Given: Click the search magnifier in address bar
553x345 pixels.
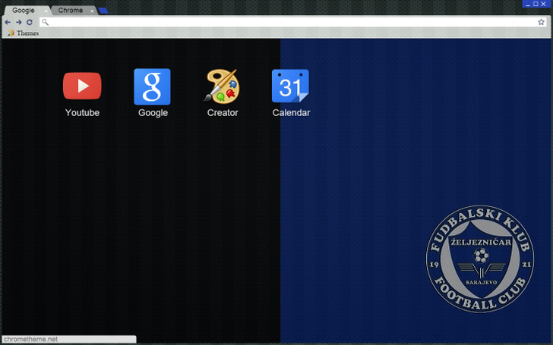Looking at the screenshot, I should [45, 22].
